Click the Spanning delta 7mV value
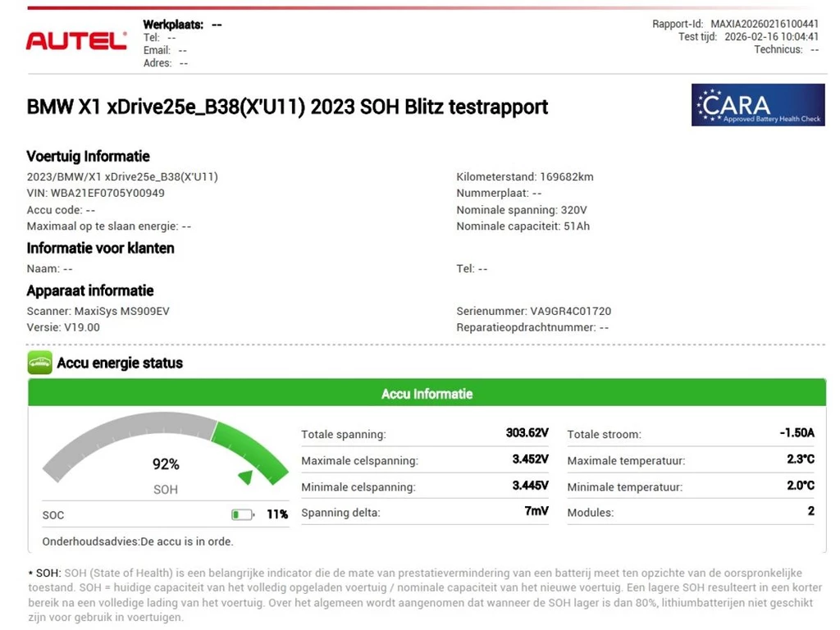Image resolution: width=840 pixels, height=630 pixels. coord(536,512)
